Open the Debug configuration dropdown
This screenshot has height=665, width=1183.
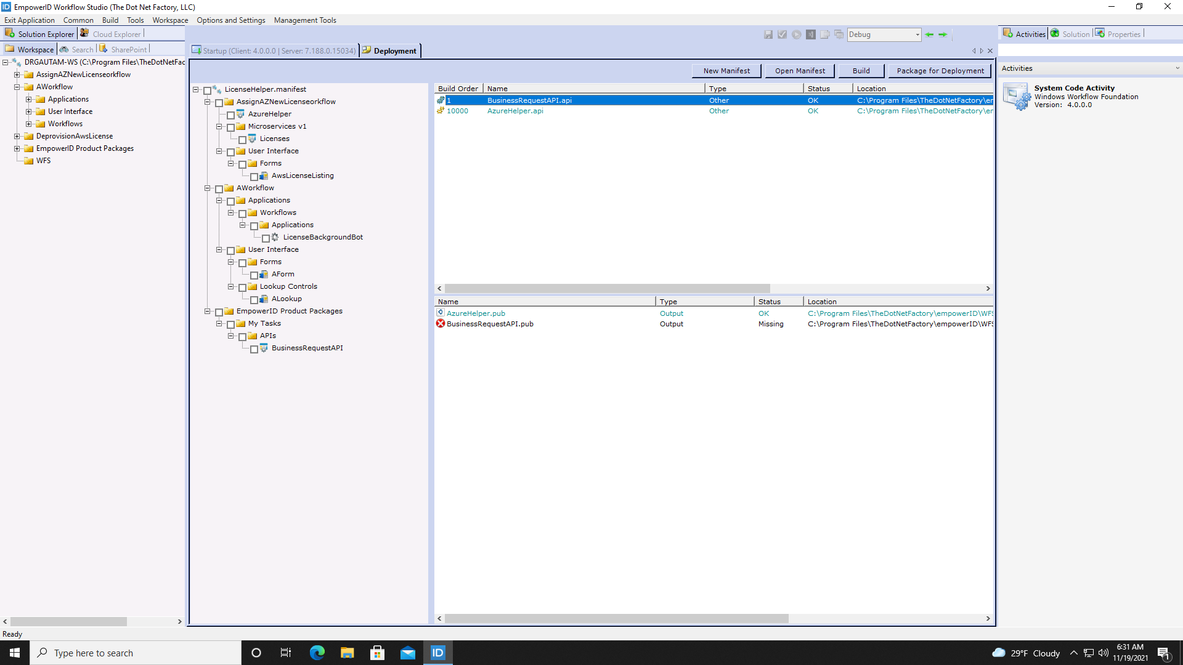[x=918, y=34]
